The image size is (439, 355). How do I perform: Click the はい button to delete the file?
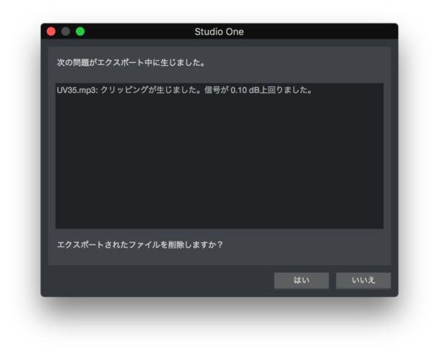[301, 280]
